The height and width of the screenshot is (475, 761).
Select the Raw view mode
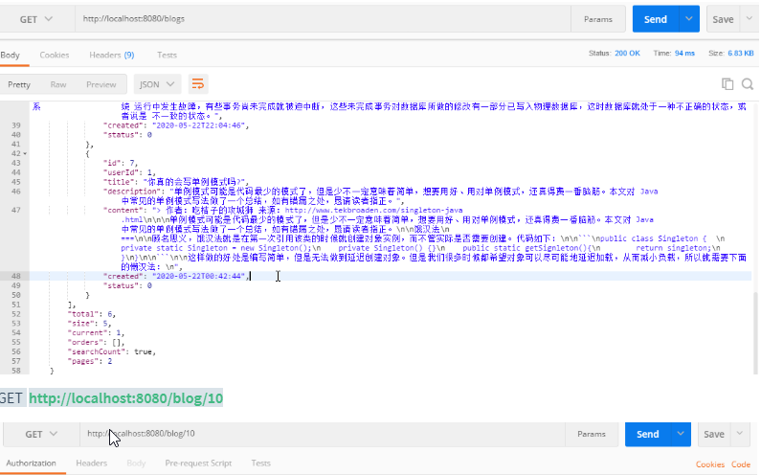tap(58, 84)
